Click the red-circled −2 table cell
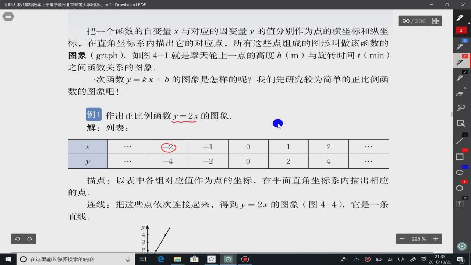Image resolution: width=471 pixels, height=265 pixels. (169, 147)
